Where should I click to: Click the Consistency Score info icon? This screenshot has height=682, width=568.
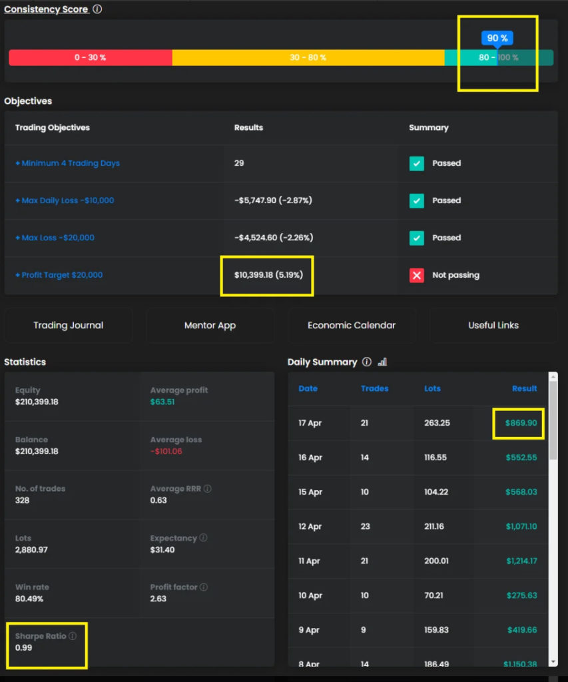coord(97,9)
